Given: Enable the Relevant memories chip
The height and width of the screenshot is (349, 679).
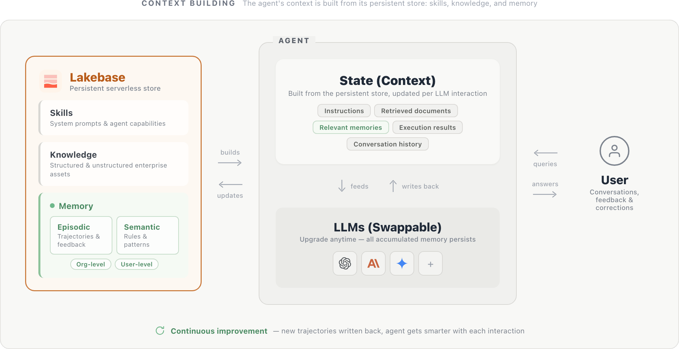Looking at the screenshot, I should 351,127.
